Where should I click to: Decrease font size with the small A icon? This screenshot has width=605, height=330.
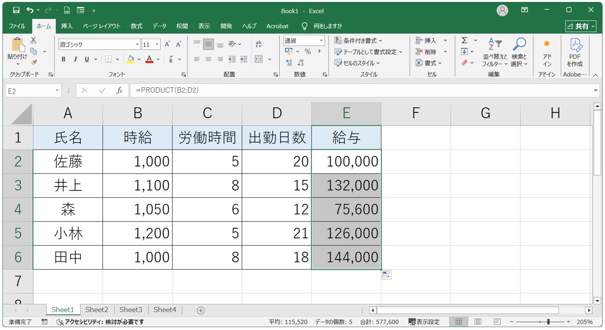(178, 44)
